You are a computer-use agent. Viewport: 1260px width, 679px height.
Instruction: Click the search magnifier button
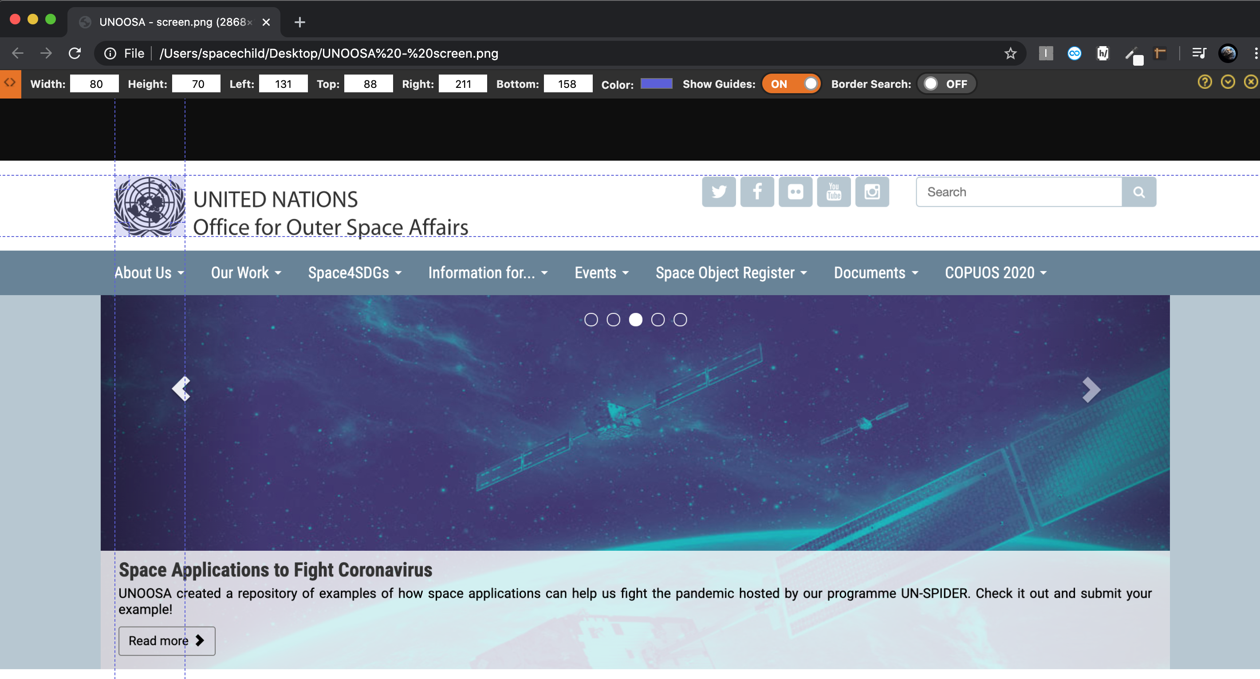coord(1139,192)
